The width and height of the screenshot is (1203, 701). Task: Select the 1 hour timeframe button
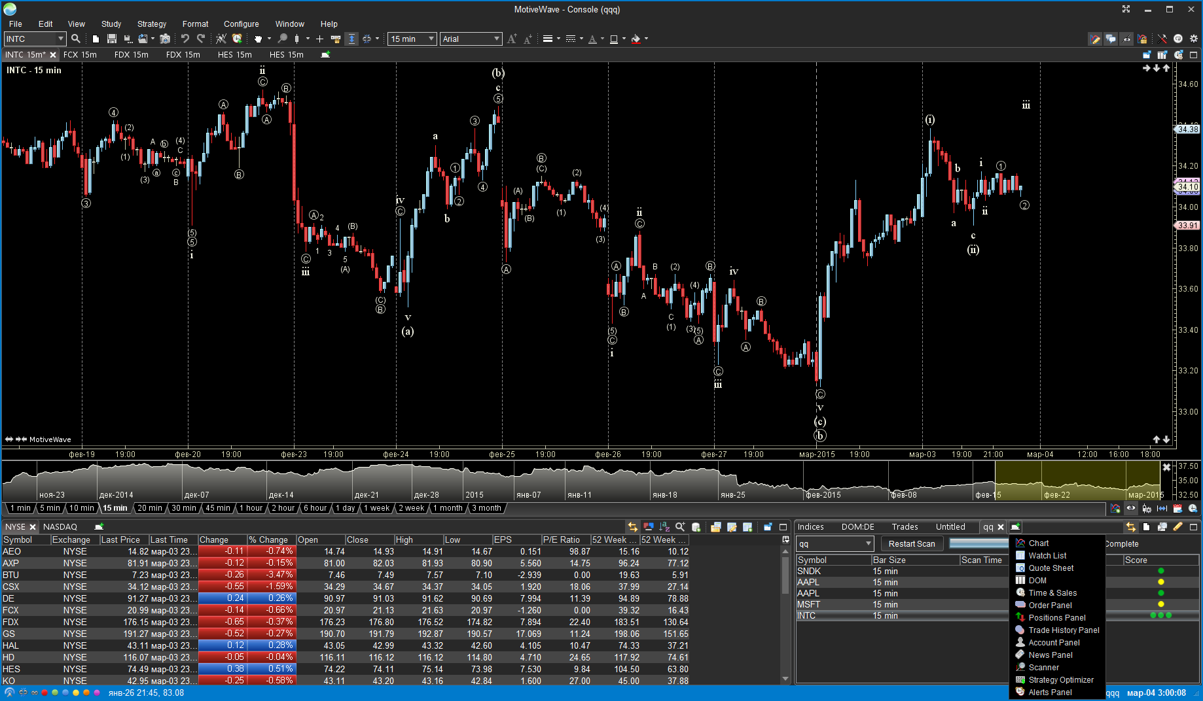click(x=251, y=508)
